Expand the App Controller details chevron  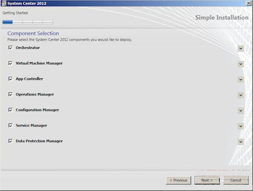click(x=241, y=80)
